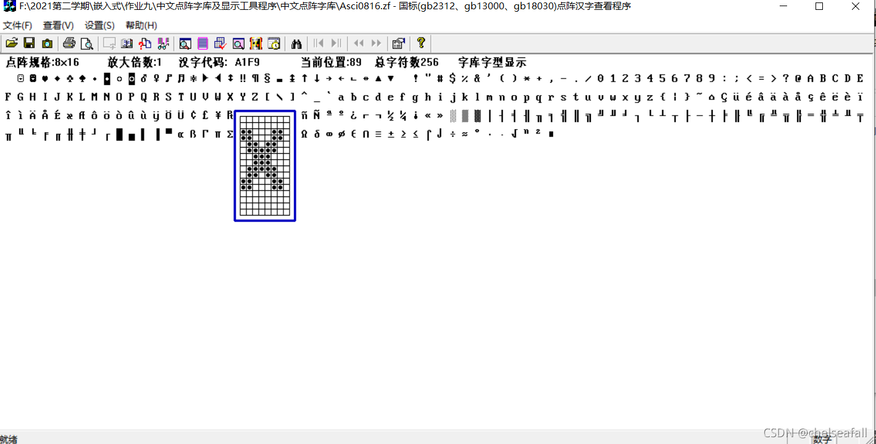This screenshot has width=876, height=444.
Task: Save the current font library
Action: pyautogui.click(x=29, y=43)
